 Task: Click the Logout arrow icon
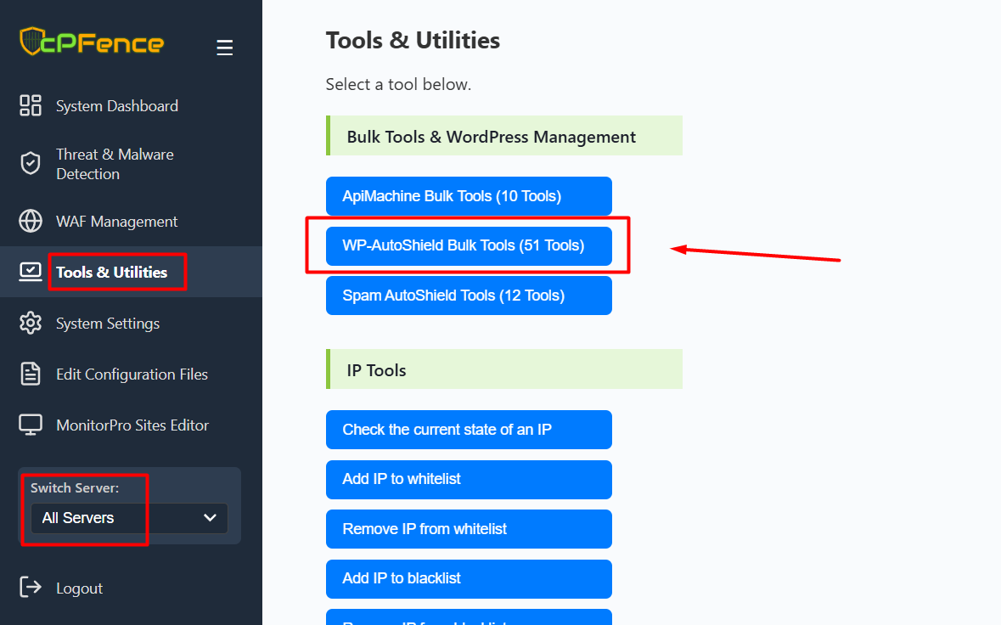31,588
